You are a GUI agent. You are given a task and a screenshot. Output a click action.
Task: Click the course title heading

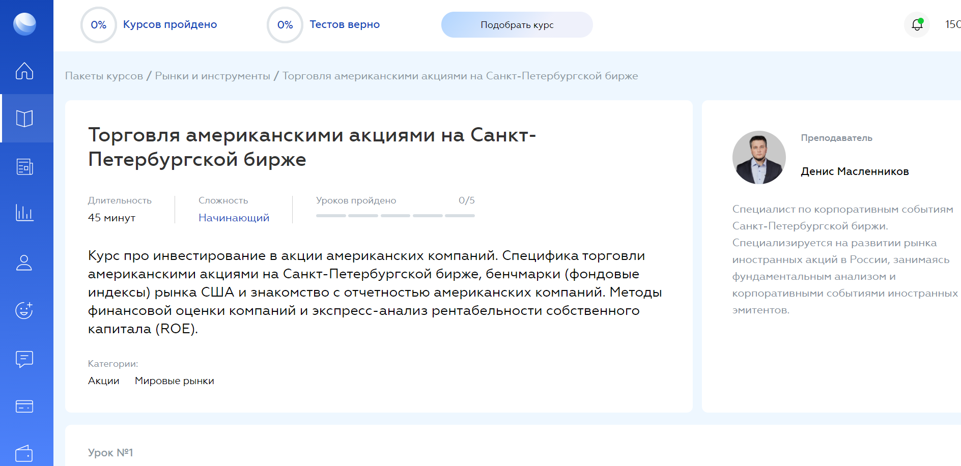pos(312,147)
